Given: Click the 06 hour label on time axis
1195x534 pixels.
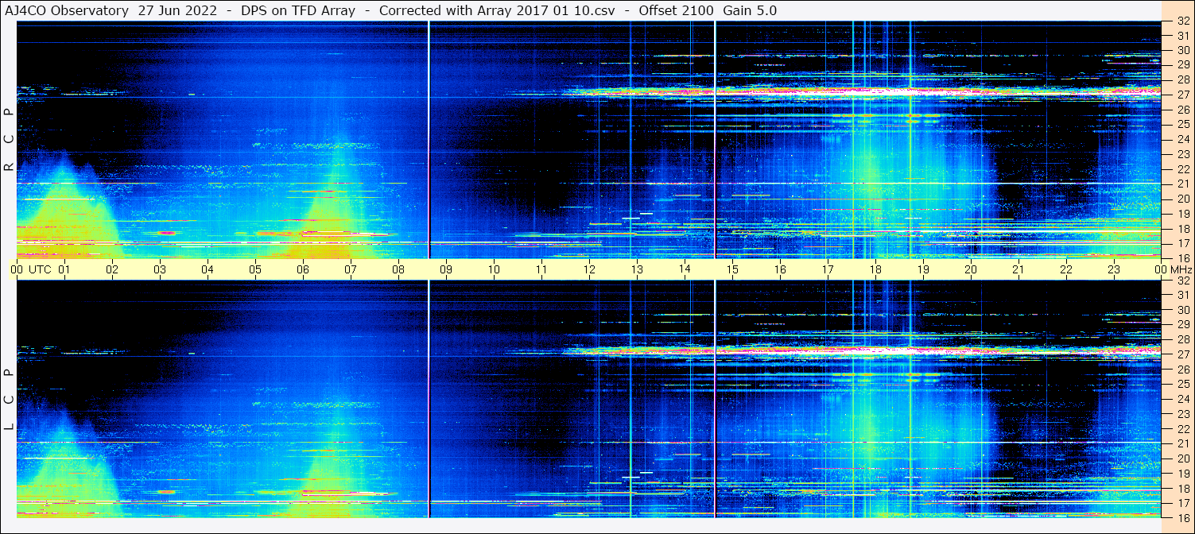Looking at the screenshot, I should click(x=303, y=269).
